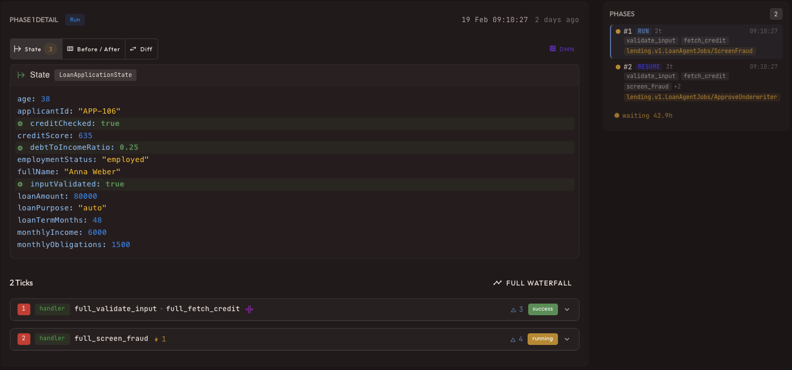This screenshot has width=792, height=370.
Task: Toggle the creditChecked diff marker
Action: 21,123
